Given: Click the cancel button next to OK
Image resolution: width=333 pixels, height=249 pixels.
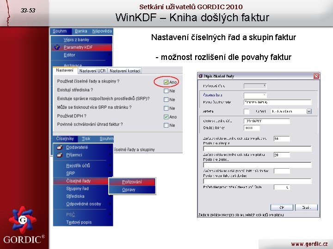Looking at the screenshot, I should (306, 207).
